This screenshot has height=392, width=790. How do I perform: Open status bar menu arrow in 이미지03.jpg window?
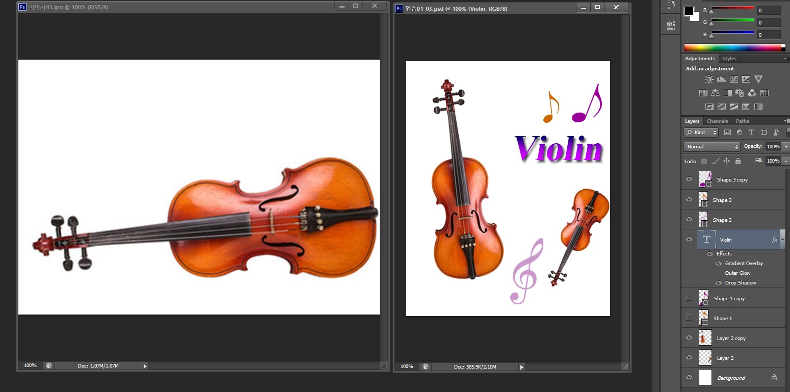pyautogui.click(x=145, y=366)
